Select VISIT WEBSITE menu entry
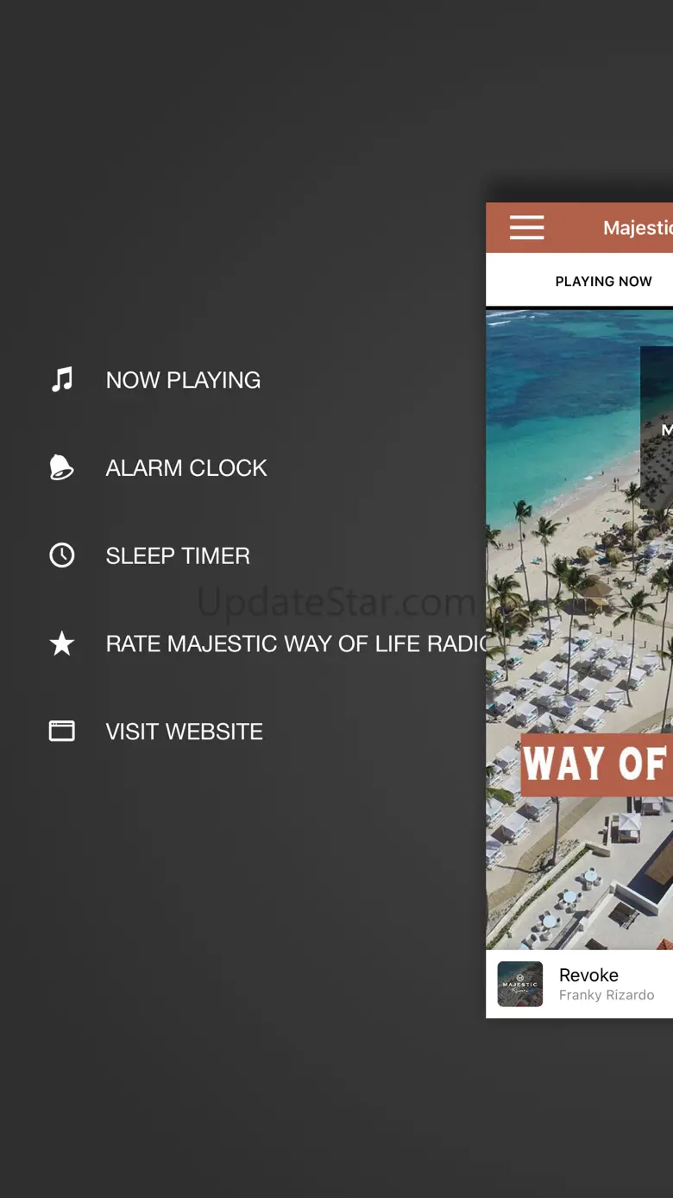The width and height of the screenshot is (673, 1198). click(184, 732)
